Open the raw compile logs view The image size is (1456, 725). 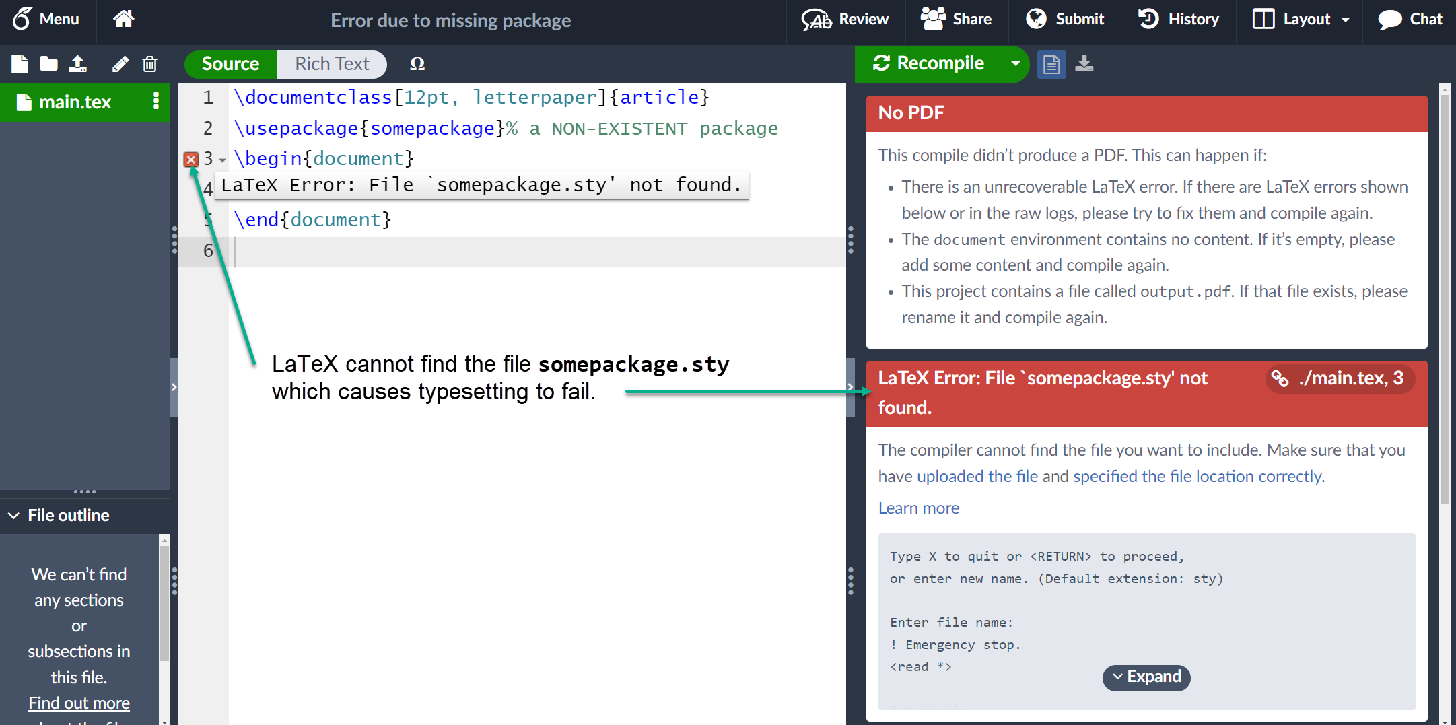[1051, 64]
